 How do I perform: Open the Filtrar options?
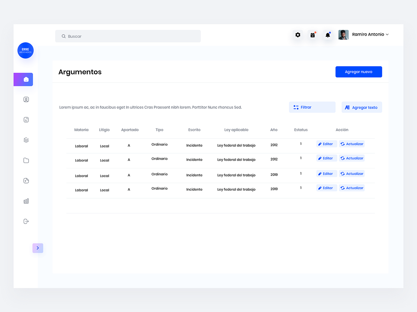click(x=312, y=107)
